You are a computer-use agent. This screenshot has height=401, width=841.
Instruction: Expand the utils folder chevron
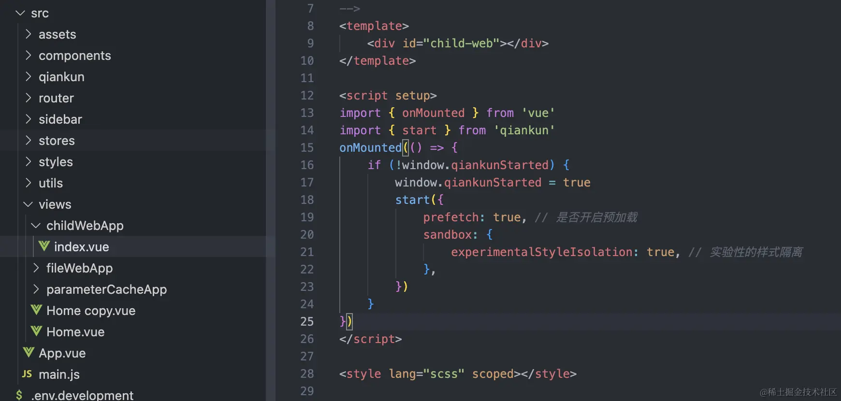tap(28, 183)
